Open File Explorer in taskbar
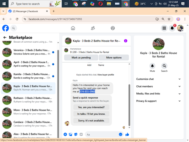The height and width of the screenshot is (142, 189). coord(109,4)
